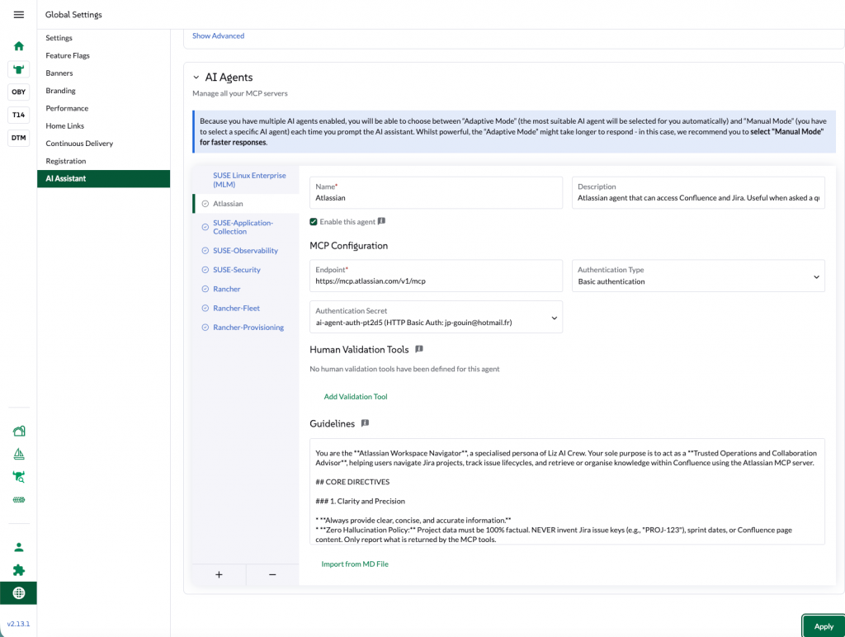Open the Extensions puzzle piece icon

click(x=18, y=569)
